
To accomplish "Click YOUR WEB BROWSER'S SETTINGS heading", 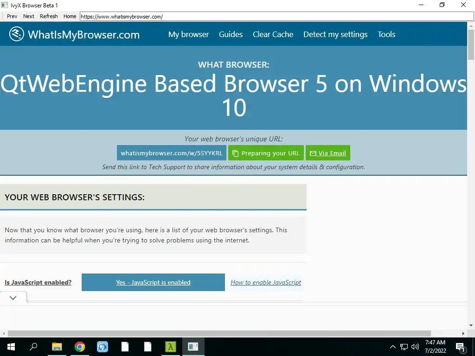I will (75, 197).
